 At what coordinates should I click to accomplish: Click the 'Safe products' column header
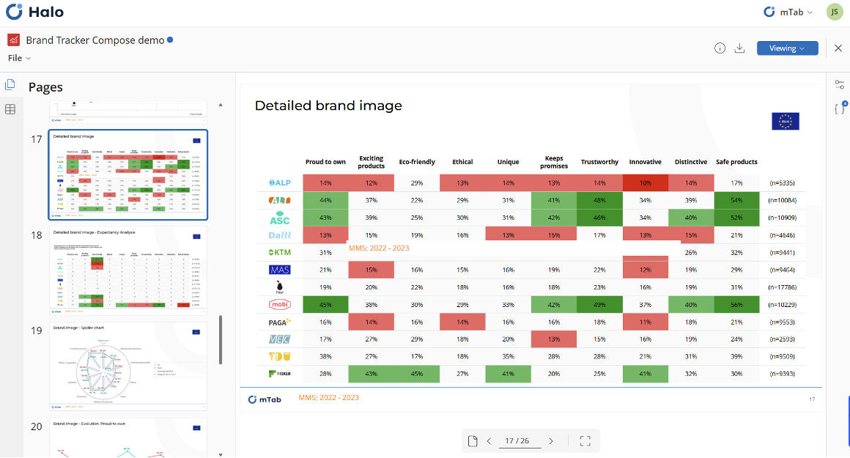click(736, 162)
